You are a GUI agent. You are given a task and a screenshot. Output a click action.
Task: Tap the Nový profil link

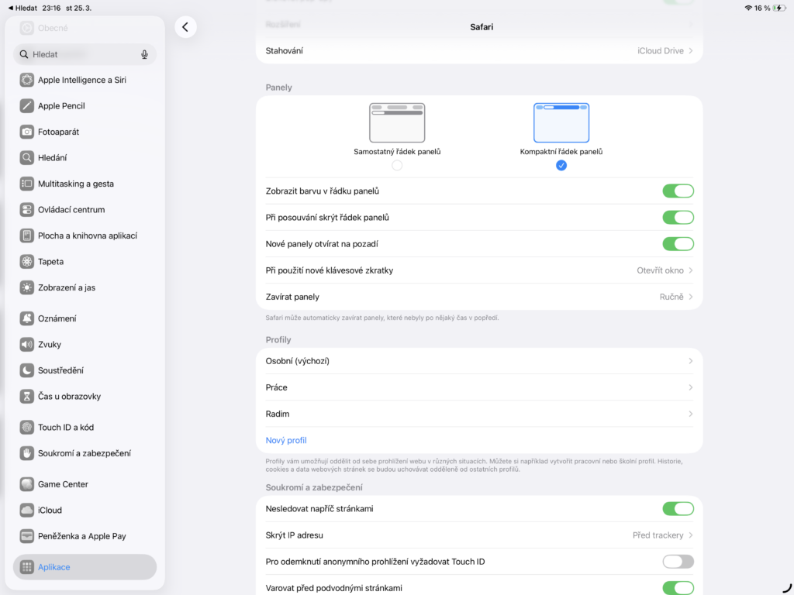click(286, 440)
